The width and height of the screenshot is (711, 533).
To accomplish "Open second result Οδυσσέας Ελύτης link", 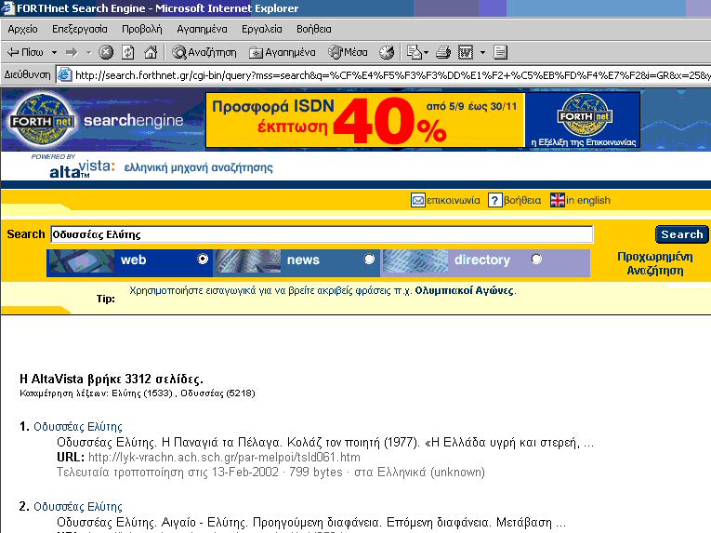I will (x=78, y=507).
